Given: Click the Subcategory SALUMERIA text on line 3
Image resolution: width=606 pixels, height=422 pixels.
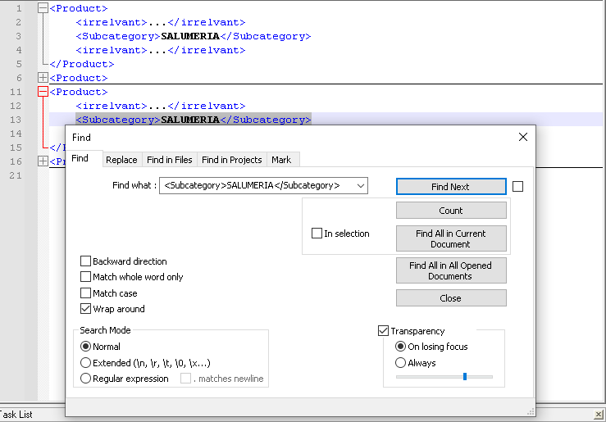Looking at the screenshot, I should (194, 36).
